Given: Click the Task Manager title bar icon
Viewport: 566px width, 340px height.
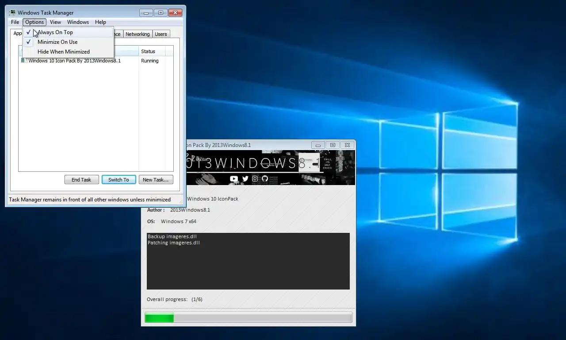Looking at the screenshot, I should (x=12, y=13).
